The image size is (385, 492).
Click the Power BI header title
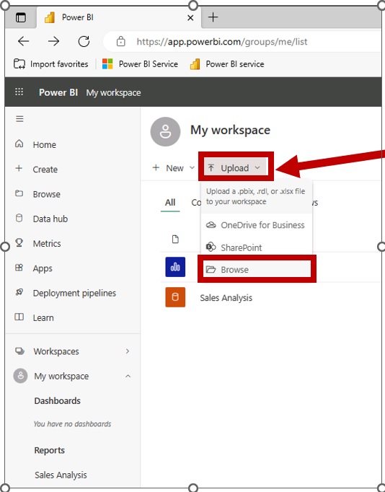[58, 92]
